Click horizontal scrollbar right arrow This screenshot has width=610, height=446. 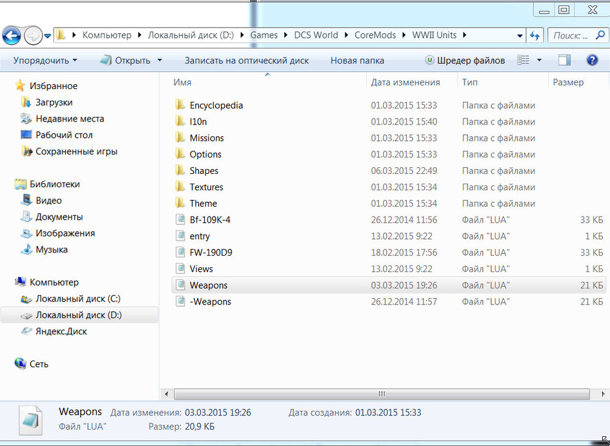pos(603,394)
